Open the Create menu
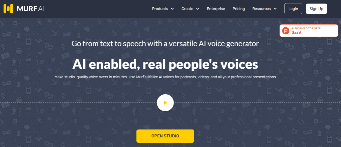This screenshot has width=341, height=147. pos(187,9)
